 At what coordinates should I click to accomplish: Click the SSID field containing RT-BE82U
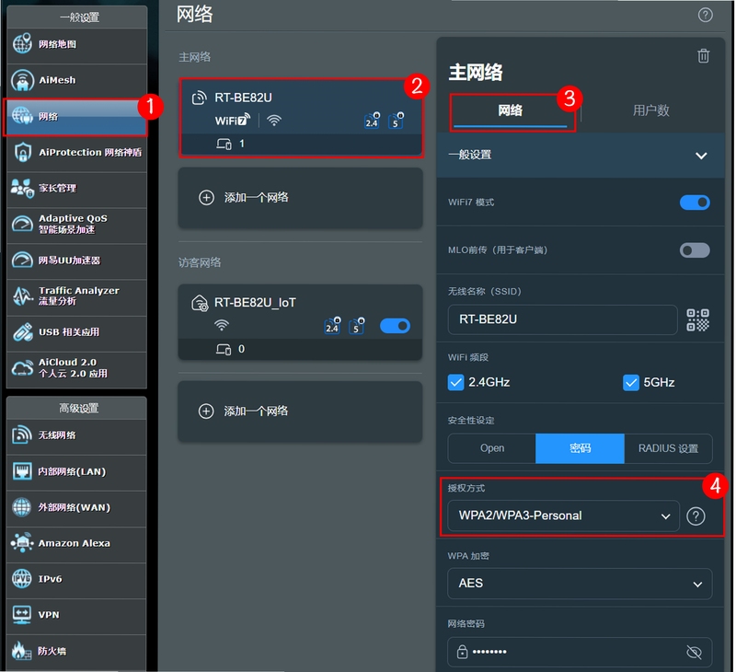point(562,319)
